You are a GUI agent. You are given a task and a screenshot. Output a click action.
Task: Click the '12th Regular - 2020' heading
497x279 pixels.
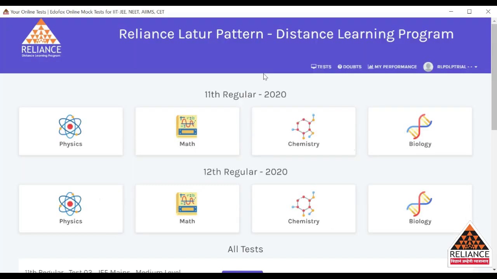point(245,172)
